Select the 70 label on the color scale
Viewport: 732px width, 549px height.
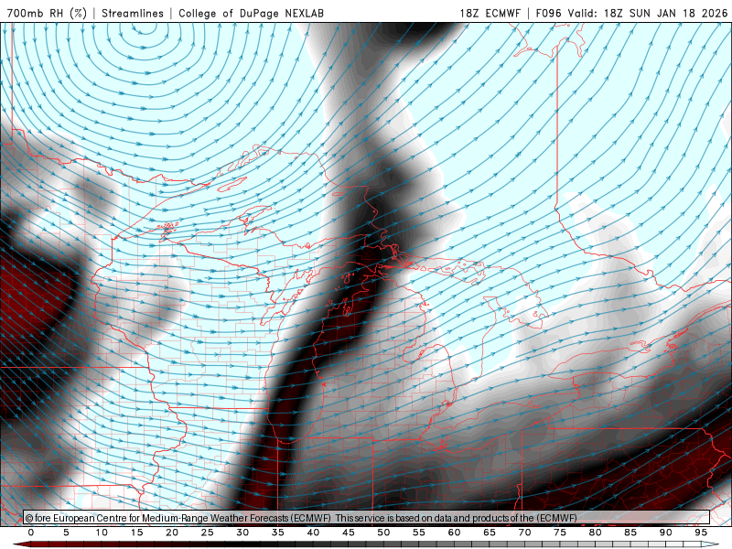(524, 533)
